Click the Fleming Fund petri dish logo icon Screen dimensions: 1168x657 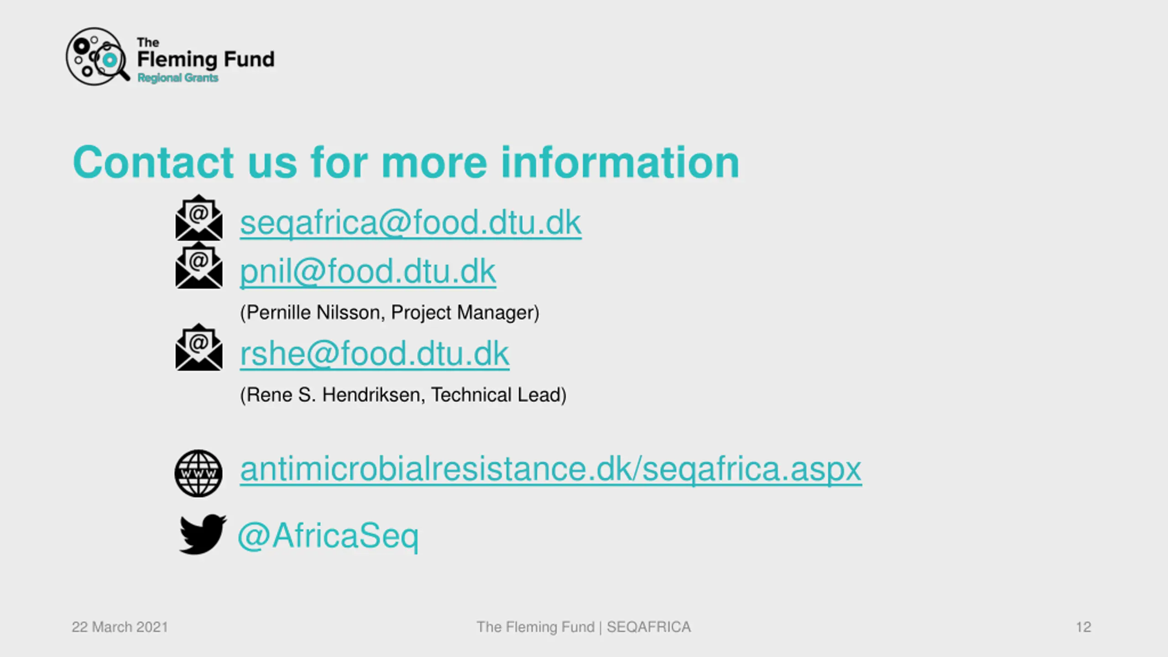[98, 56]
